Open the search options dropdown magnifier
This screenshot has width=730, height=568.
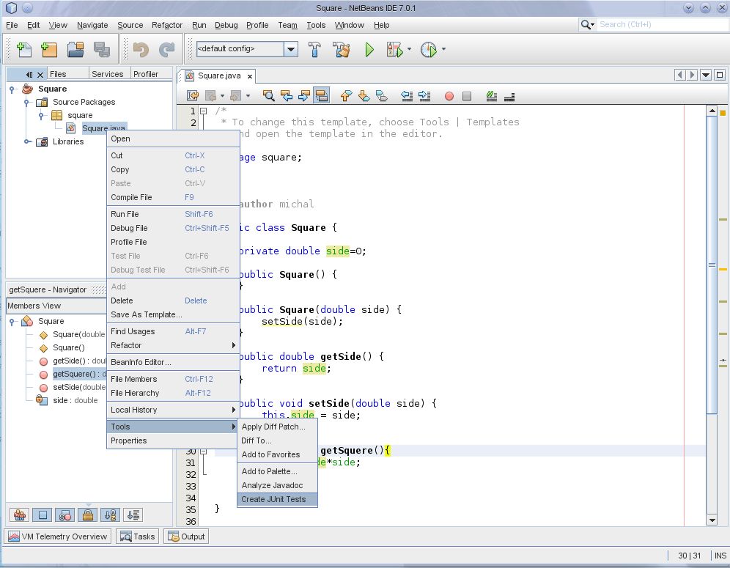coord(588,25)
